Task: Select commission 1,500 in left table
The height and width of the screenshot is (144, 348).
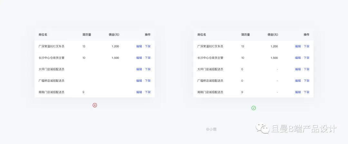Action: click(x=115, y=58)
